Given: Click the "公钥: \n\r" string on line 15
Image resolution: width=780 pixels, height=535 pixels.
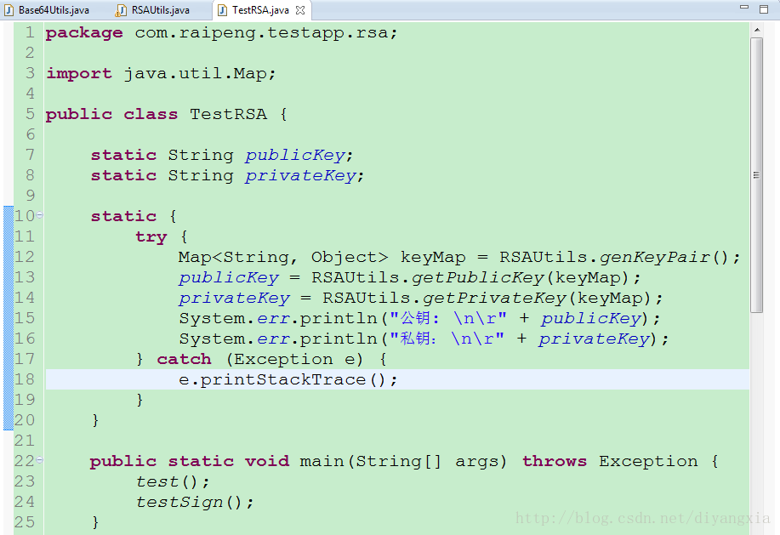Looking at the screenshot, I should [448, 318].
